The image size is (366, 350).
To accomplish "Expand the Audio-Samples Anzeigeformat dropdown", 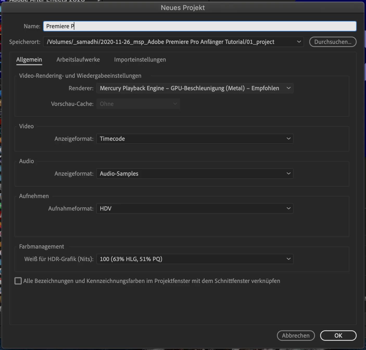I will (x=194, y=174).
